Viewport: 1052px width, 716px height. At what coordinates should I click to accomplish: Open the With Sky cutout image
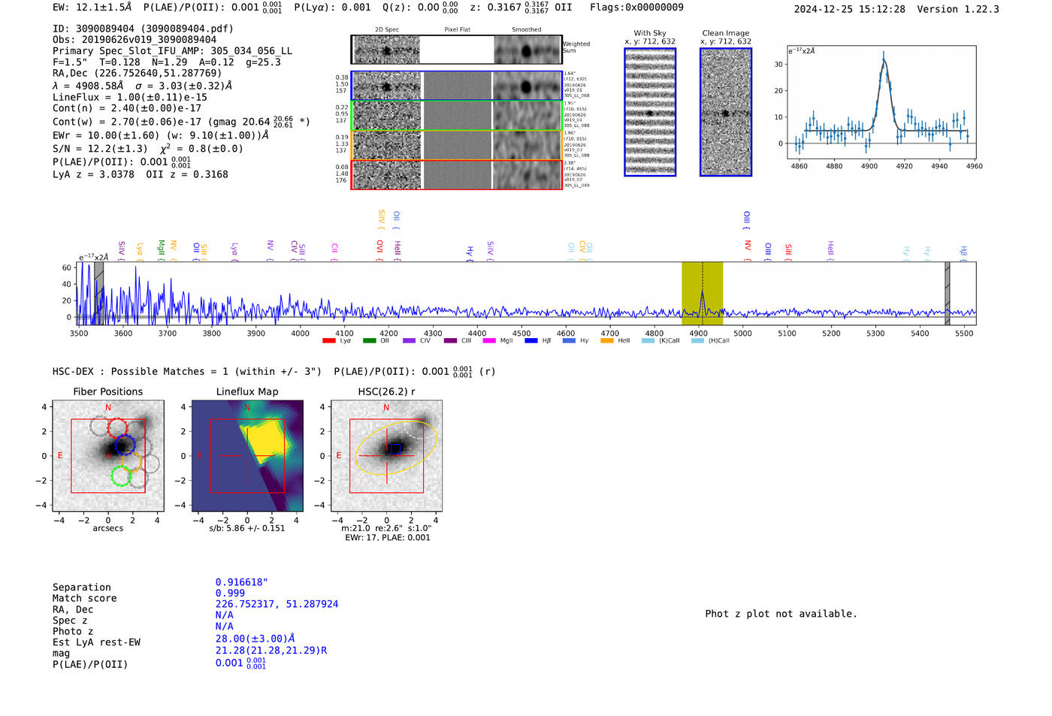(650, 112)
